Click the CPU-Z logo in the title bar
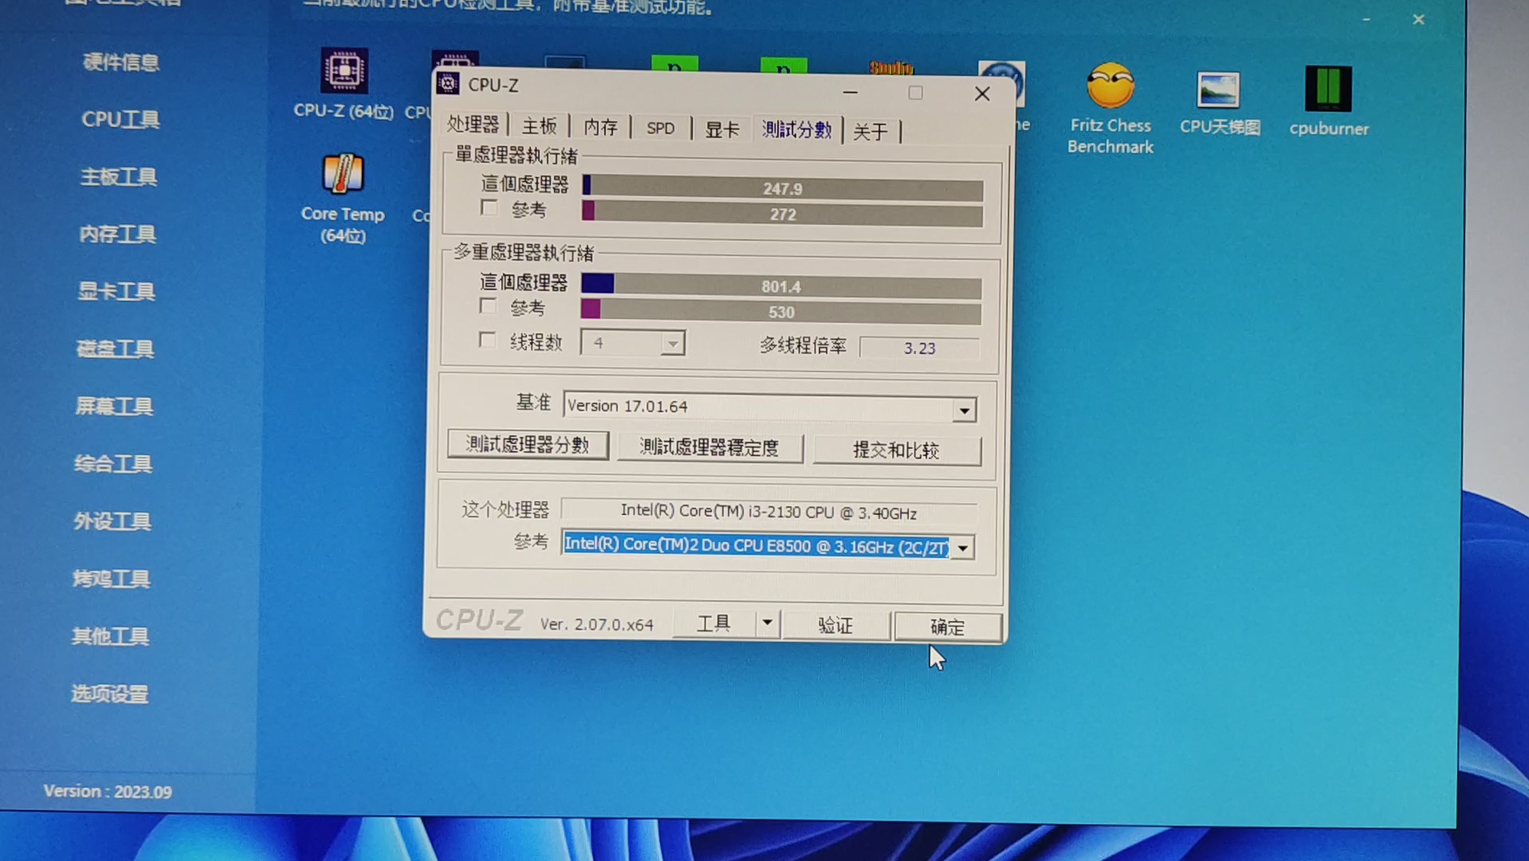Image resolution: width=1529 pixels, height=861 pixels. point(448,84)
